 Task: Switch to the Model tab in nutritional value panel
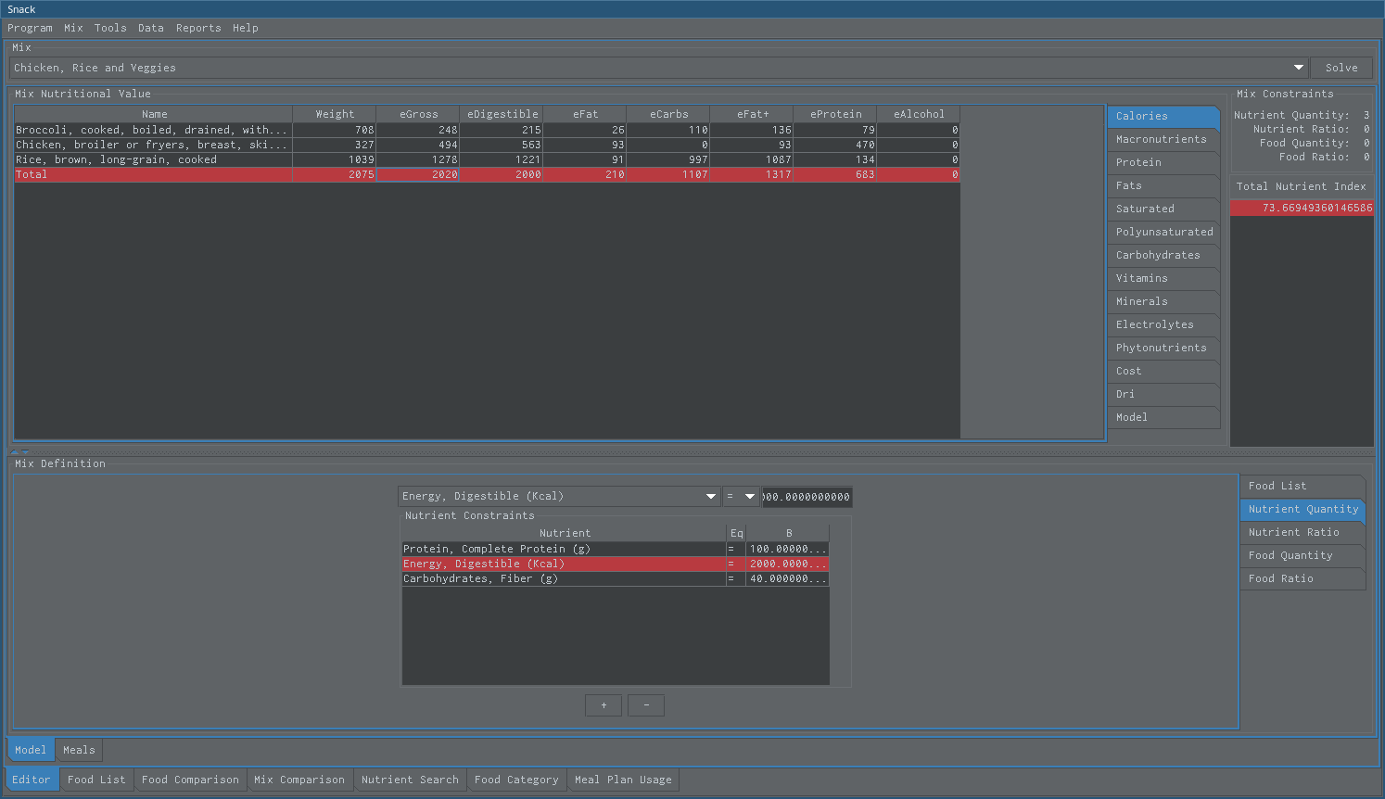(x=1163, y=417)
